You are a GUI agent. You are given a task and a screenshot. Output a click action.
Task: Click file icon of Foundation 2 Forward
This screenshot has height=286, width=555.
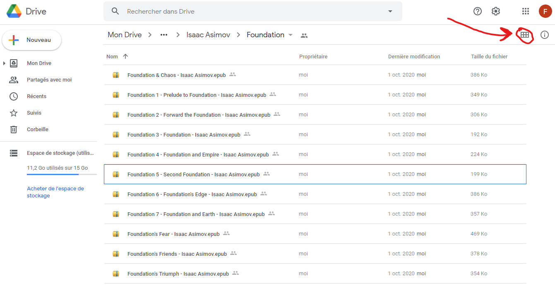coord(116,115)
